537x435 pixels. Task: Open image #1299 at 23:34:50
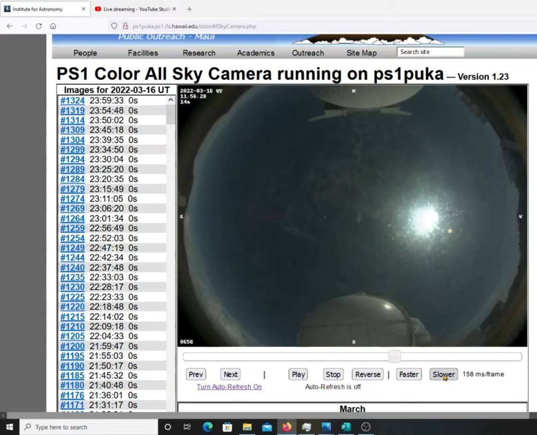(x=72, y=150)
